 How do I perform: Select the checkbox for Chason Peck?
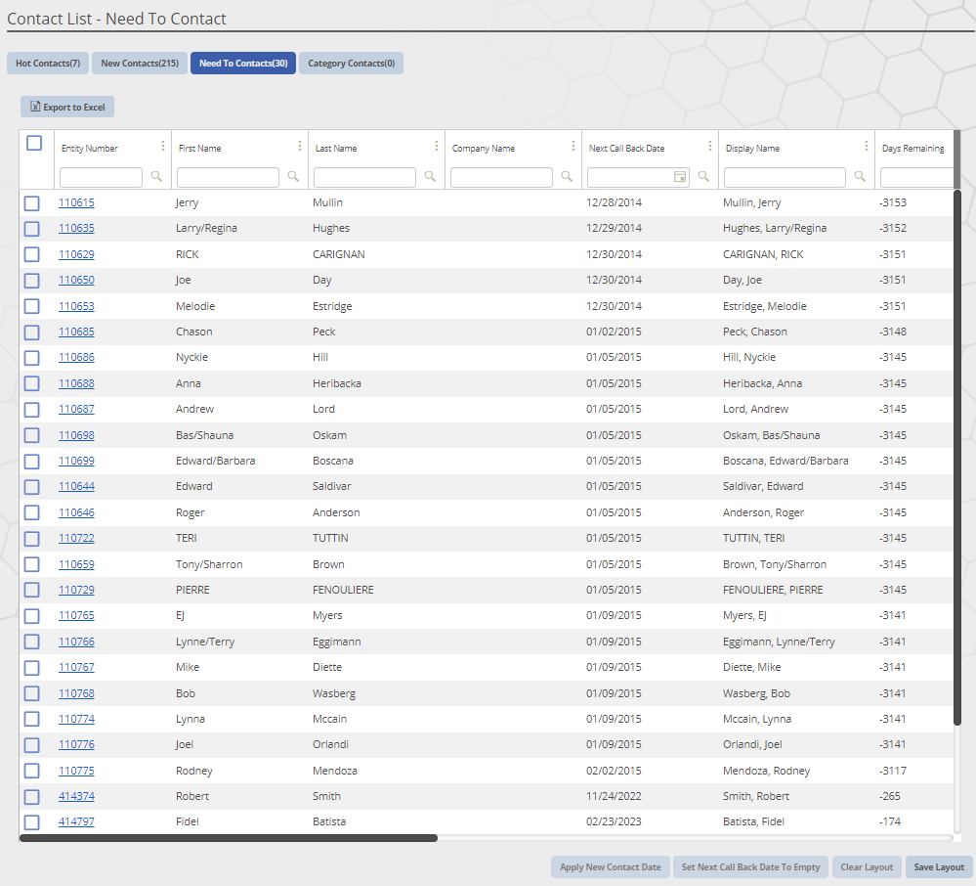(x=31, y=332)
